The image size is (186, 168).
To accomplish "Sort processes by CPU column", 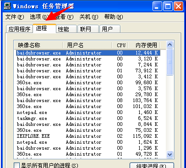I will pyautogui.click(x=120, y=45).
